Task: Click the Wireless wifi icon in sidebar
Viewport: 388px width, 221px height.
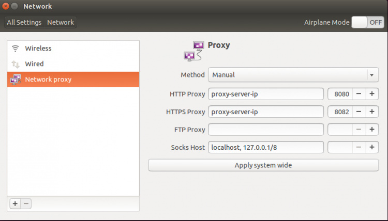Action: (x=16, y=49)
